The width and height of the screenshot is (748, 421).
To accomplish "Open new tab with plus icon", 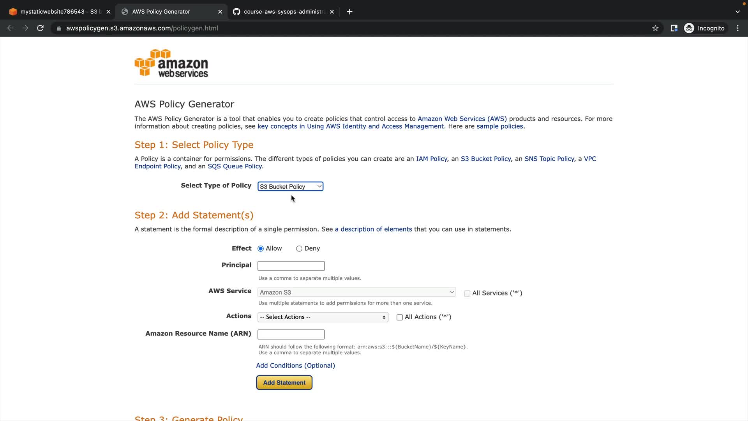I will point(349,12).
